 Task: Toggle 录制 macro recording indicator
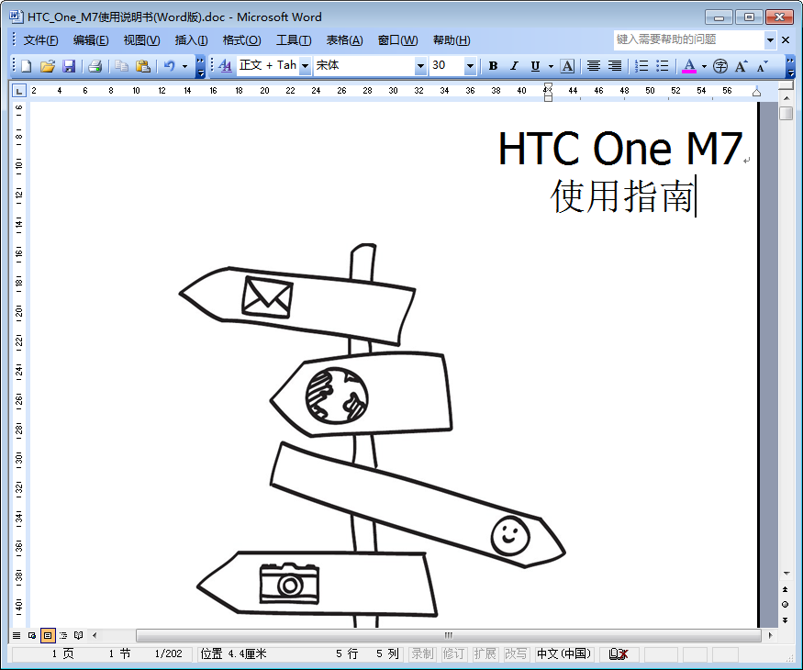tap(422, 654)
